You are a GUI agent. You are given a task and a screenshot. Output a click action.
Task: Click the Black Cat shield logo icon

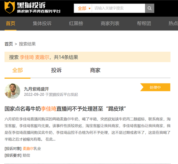click(x=10, y=7)
